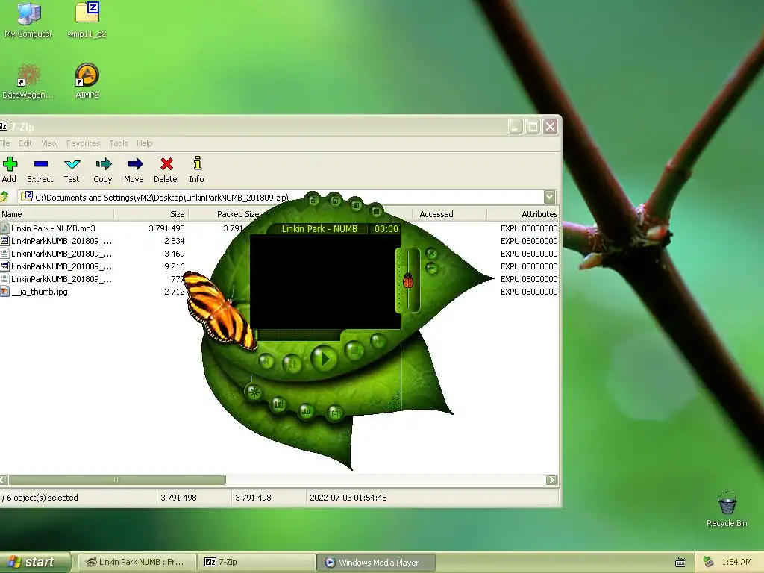Open the File menu in 7-Zip
The height and width of the screenshot is (573, 764).
pos(4,143)
